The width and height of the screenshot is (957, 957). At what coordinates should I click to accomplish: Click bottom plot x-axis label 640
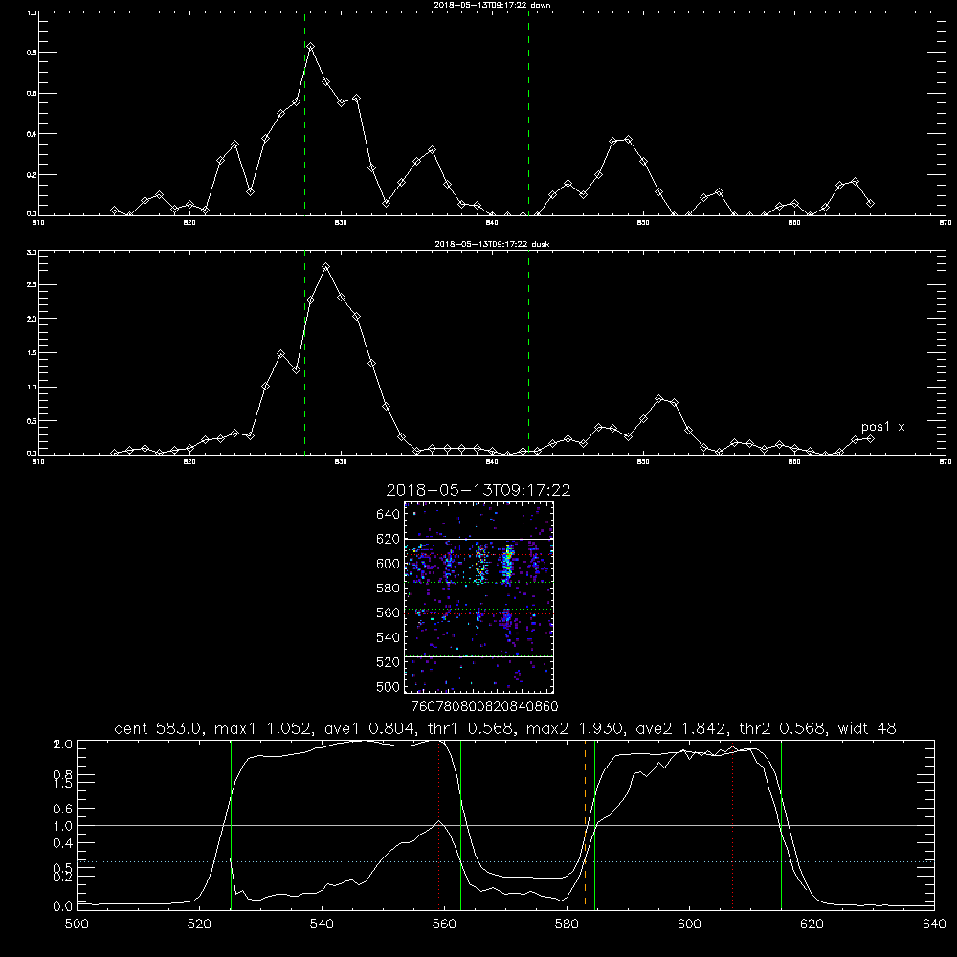pyautogui.click(x=934, y=924)
